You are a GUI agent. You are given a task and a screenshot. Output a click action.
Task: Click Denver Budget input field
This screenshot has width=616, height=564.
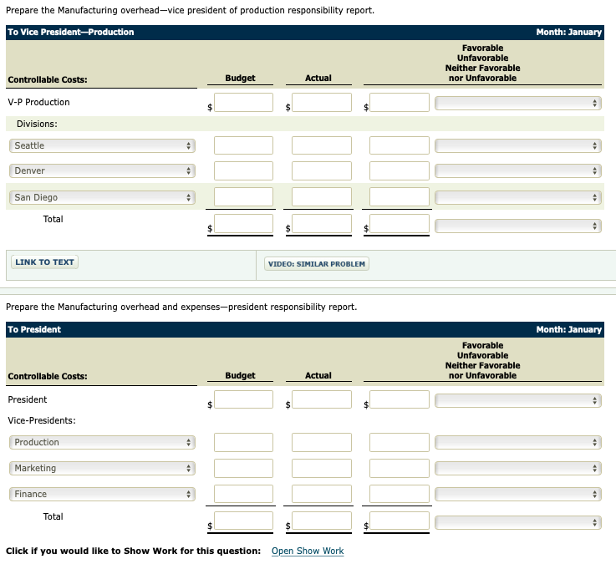(x=243, y=170)
